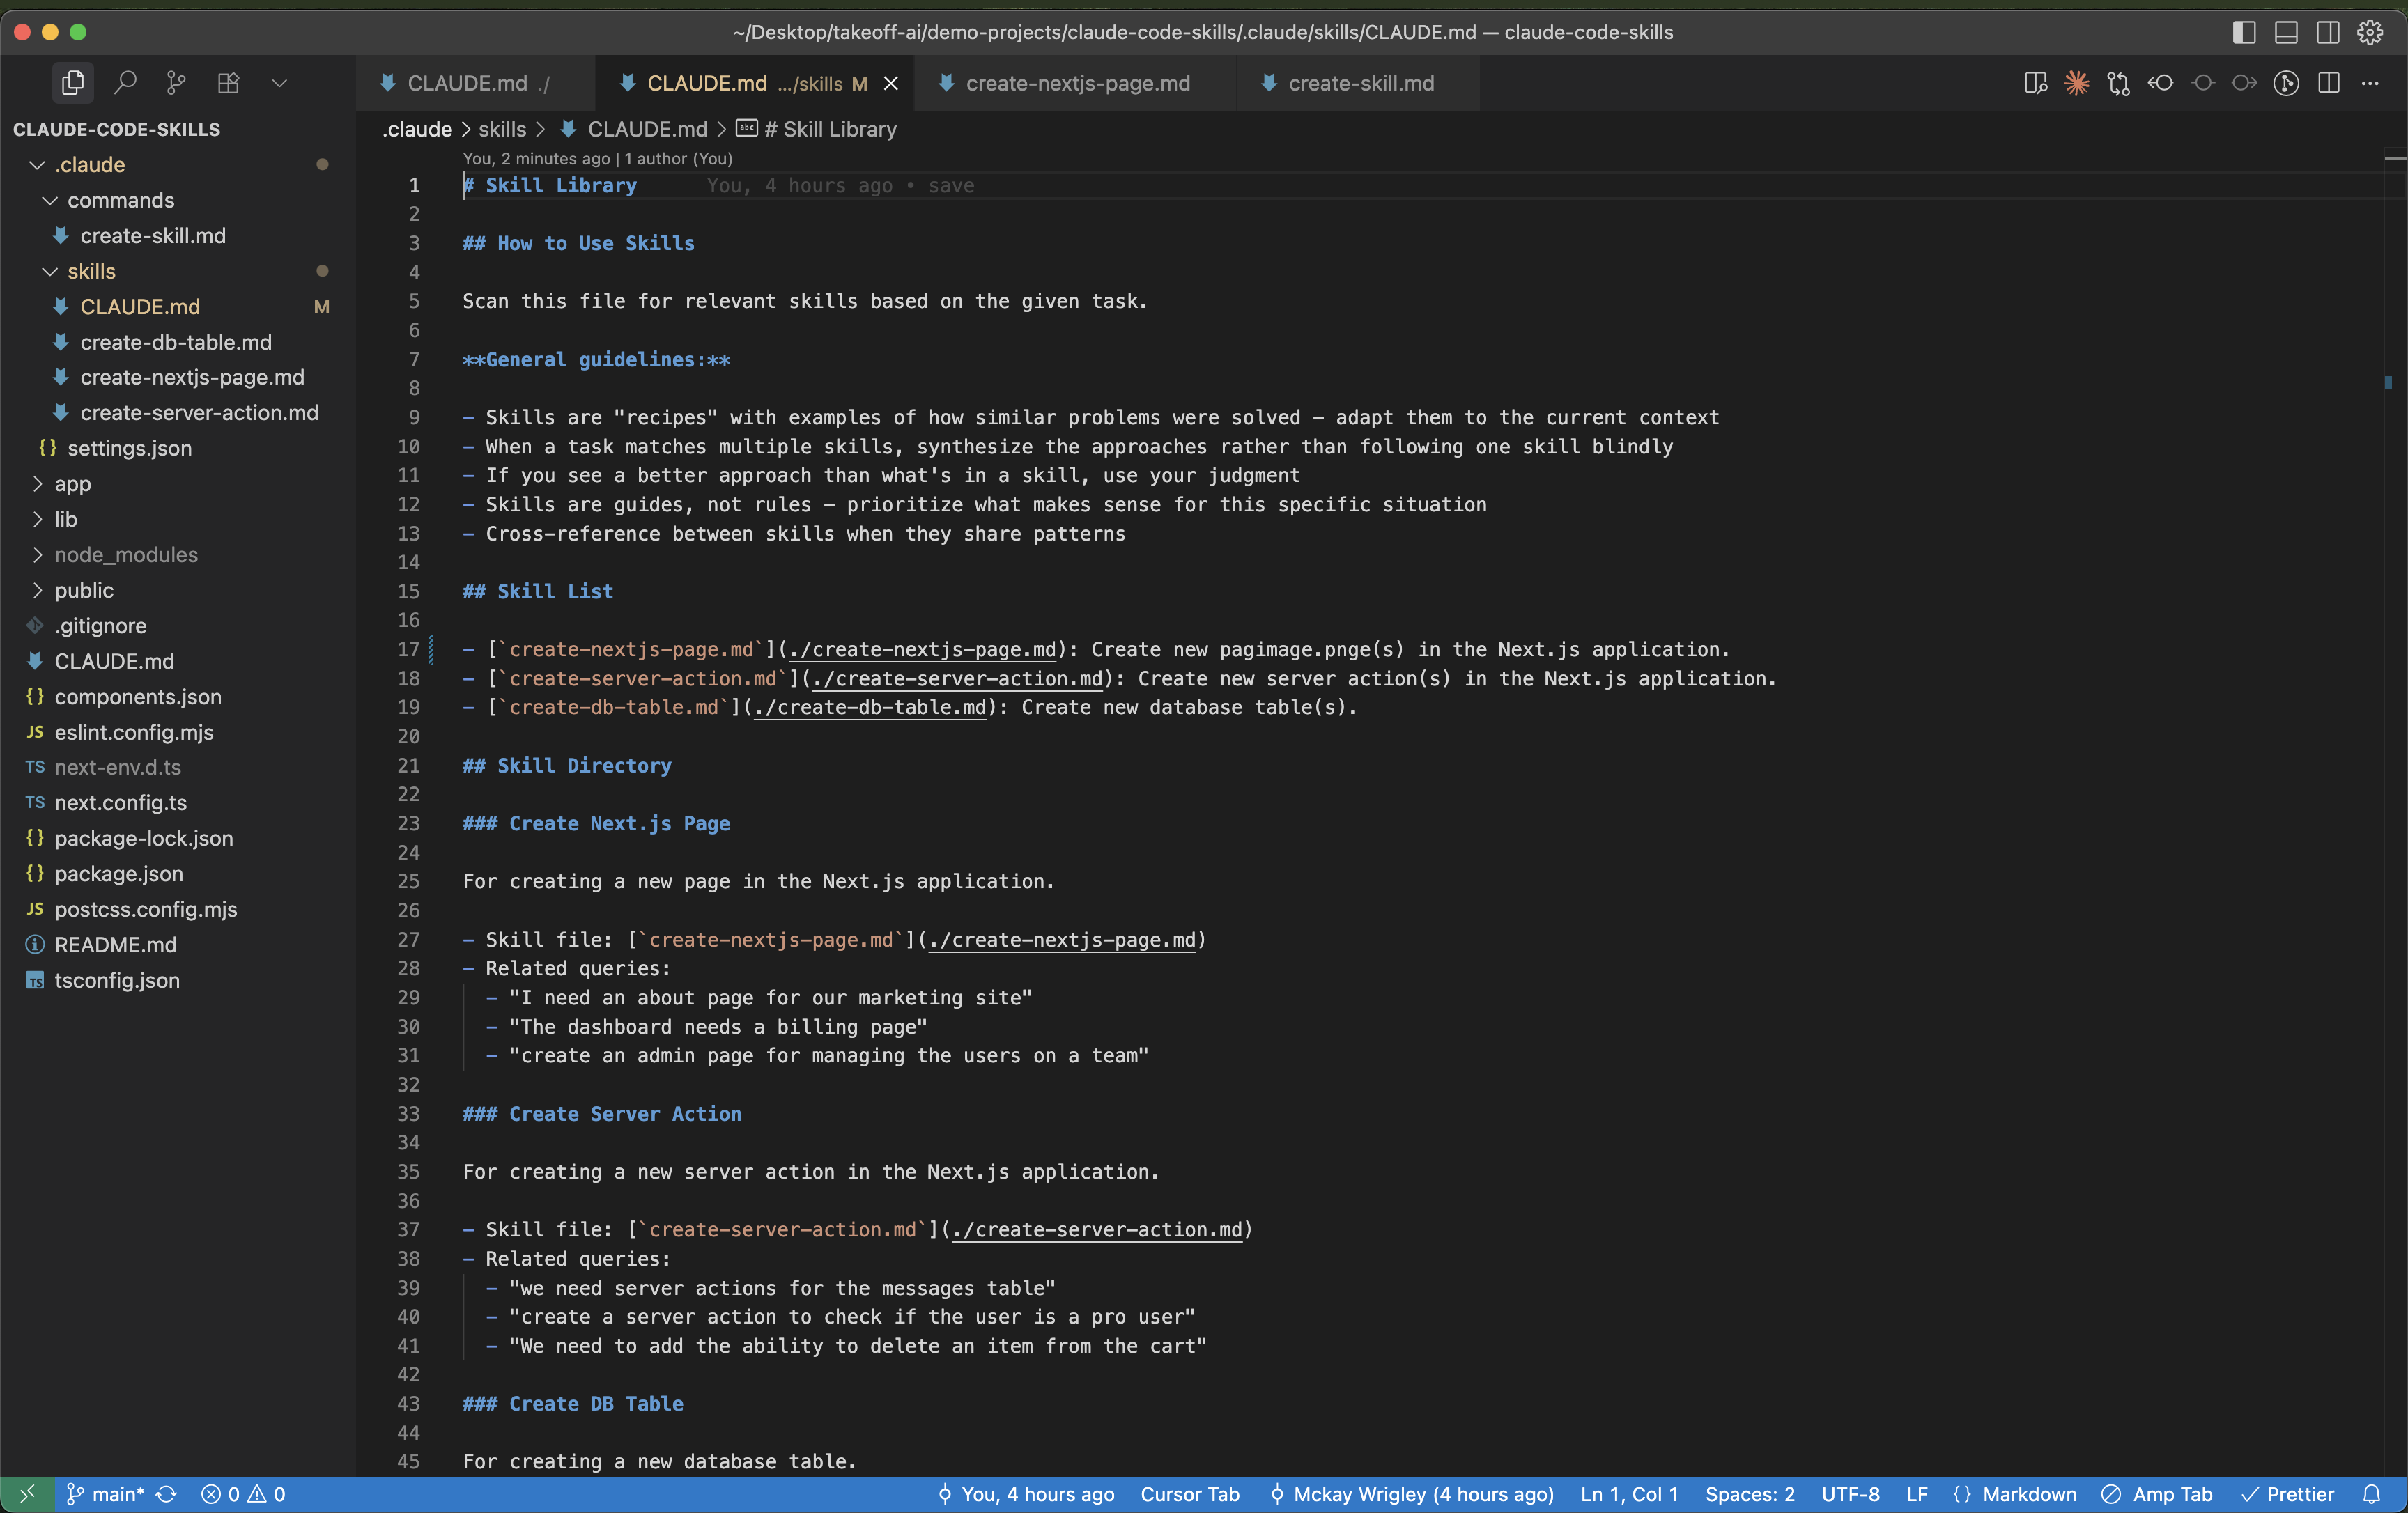Image resolution: width=2408 pixels, height=1513 pixels.
Task: Toggle the secondary sidebar layout button
Action: pos(2327,32)
